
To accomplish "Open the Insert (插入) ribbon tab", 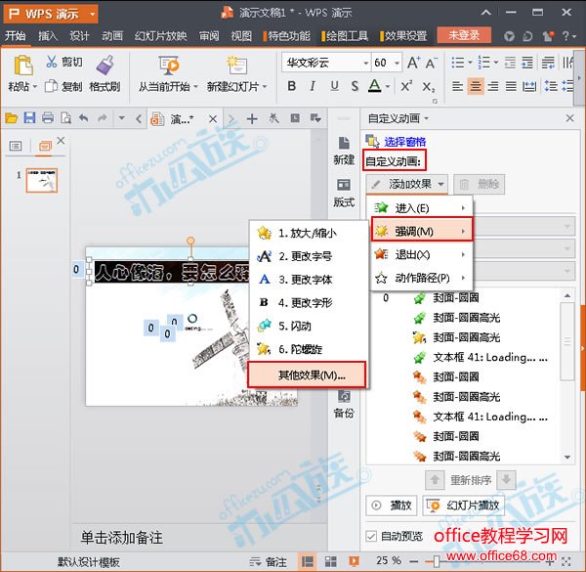I will point(48,36).
